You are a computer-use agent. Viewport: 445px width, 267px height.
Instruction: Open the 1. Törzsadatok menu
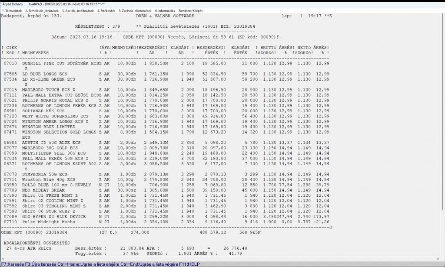12,10
